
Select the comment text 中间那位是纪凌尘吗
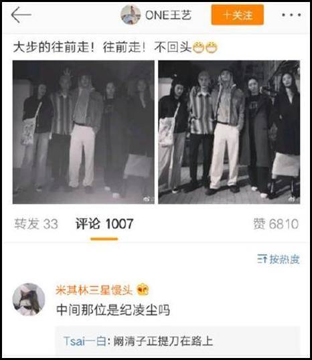pos(113,310)
